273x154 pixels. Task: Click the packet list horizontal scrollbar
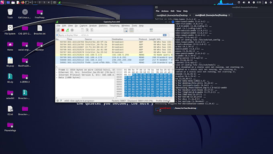[x=114, y=67]
